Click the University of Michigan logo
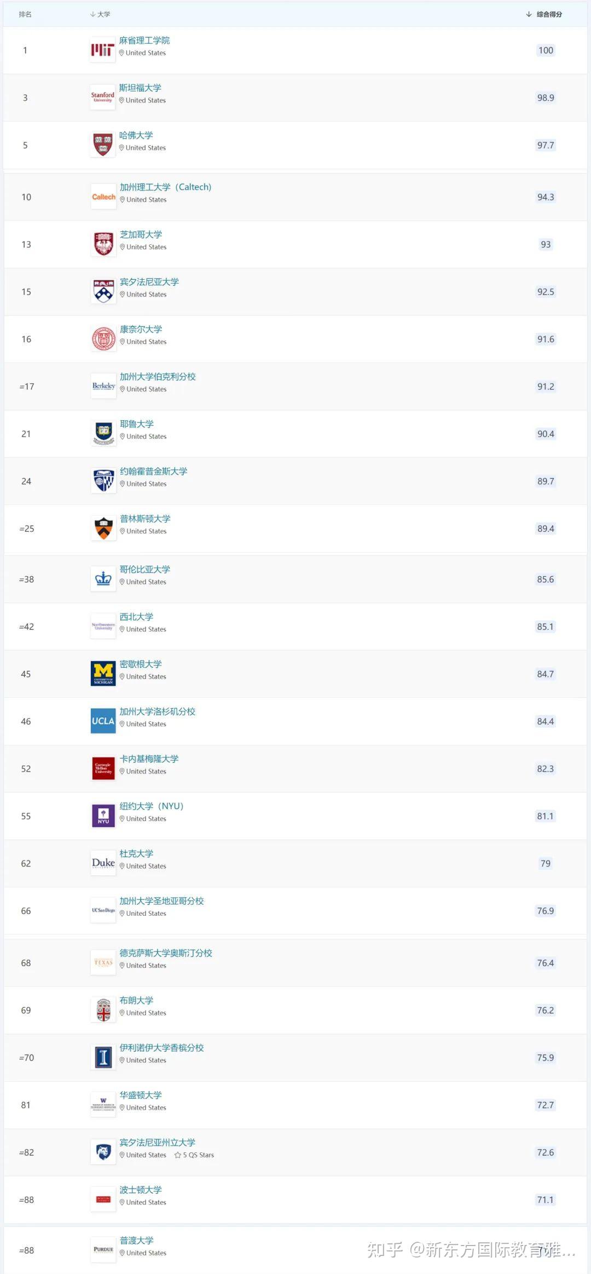This screenshot has width=591, height=1274. tap(103, 674)
